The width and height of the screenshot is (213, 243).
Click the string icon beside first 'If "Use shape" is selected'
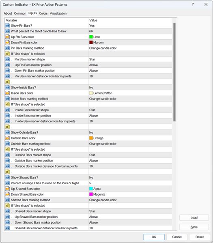[7, 54]
